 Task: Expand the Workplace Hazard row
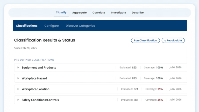click(x=18, y=78)
